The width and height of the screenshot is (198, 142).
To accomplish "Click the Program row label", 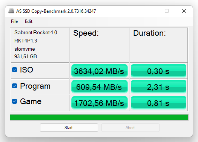I will pyautogui.click(x=35, y=86).
